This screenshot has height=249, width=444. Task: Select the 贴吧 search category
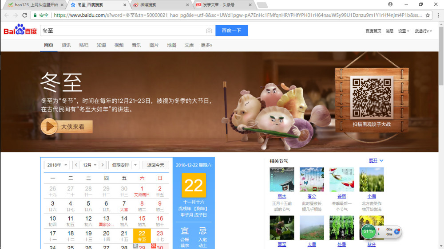point(84,45)
